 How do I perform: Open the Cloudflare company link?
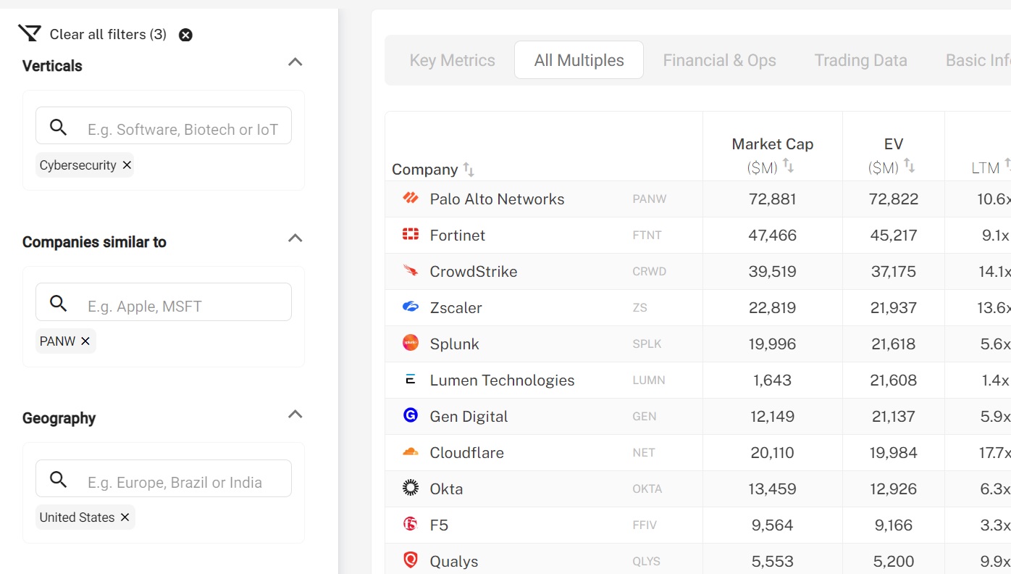tap(466, 453)
